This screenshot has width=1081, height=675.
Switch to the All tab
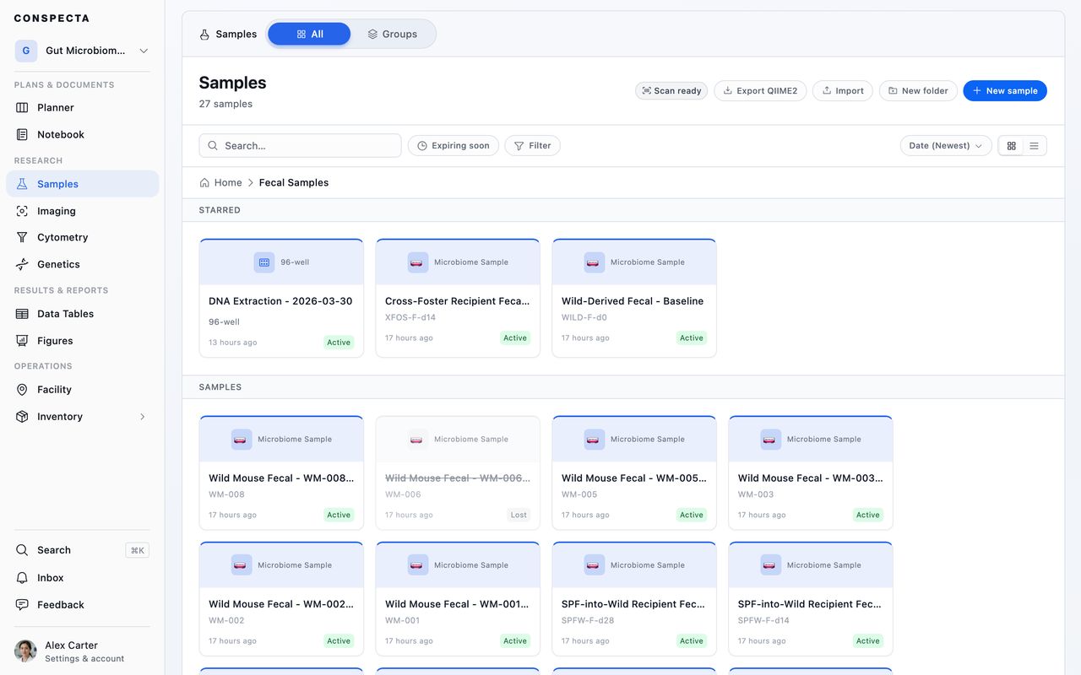(309, 34)
